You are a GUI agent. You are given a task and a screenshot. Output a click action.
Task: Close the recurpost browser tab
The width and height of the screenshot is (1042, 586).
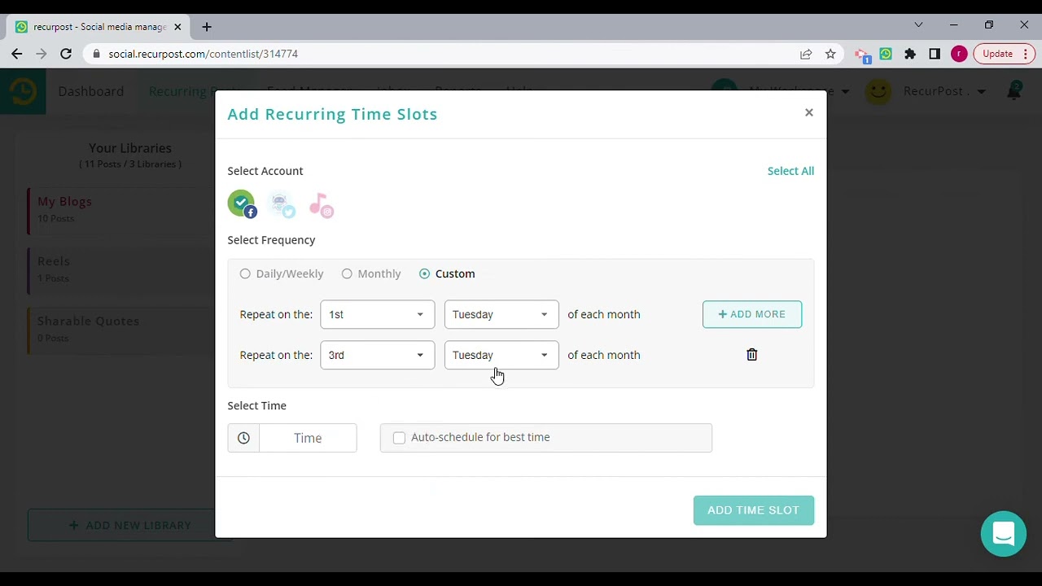177,27
